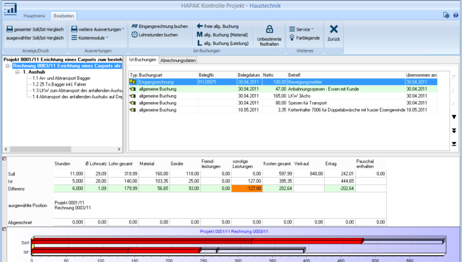Click booking icon of LKW 3Achs row

point(133,96)
